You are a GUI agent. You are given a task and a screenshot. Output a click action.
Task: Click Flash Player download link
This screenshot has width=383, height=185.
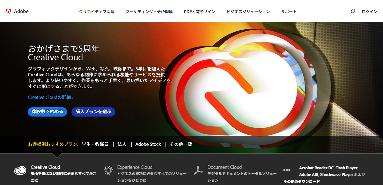[x=346, y=168]
